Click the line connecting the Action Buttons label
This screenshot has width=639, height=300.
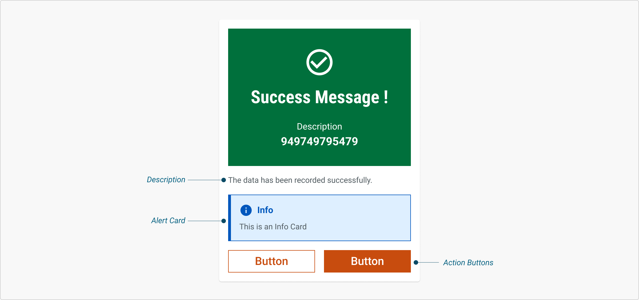click(429, 262)
